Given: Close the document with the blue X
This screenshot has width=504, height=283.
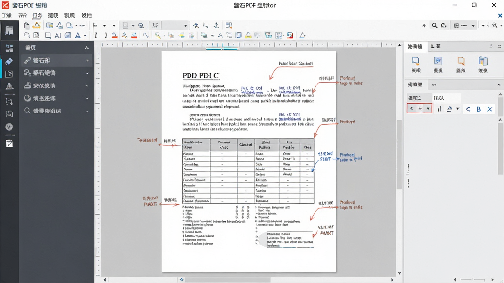Looking at the screenshot, I should tap(500, 15).
